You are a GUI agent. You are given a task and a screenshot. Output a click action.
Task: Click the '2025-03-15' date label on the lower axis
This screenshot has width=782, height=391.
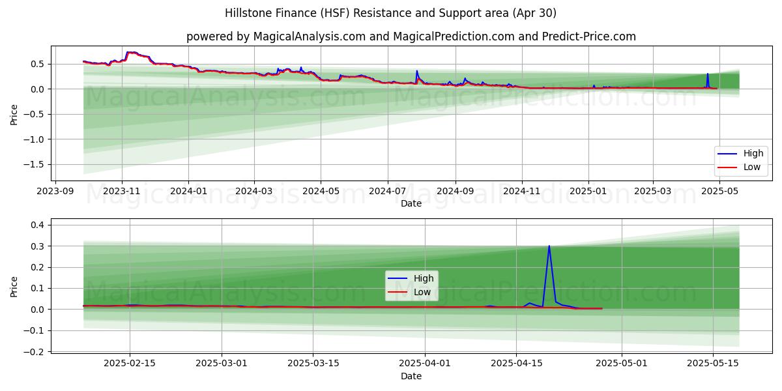pos(313,364)
